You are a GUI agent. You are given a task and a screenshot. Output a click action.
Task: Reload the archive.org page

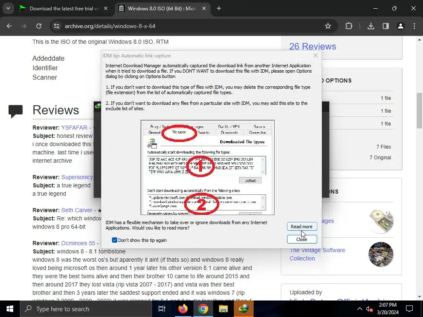(x=39, y=26)
